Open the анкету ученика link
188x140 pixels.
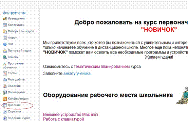[77, 74]
